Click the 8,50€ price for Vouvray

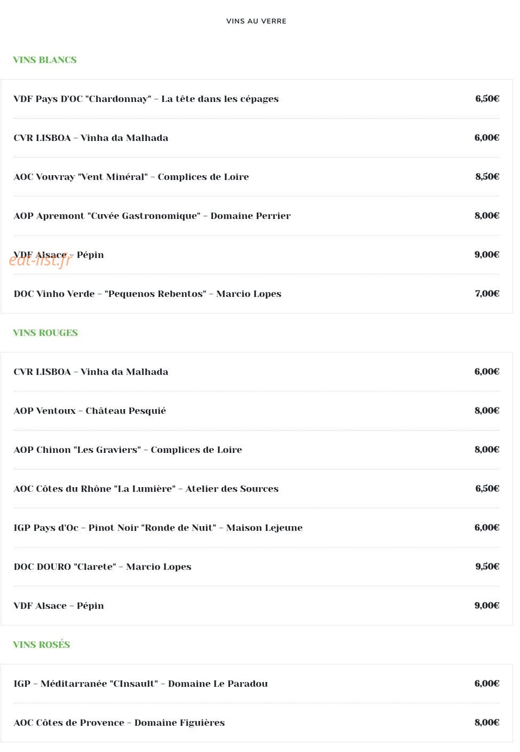(x=487, y=177)
